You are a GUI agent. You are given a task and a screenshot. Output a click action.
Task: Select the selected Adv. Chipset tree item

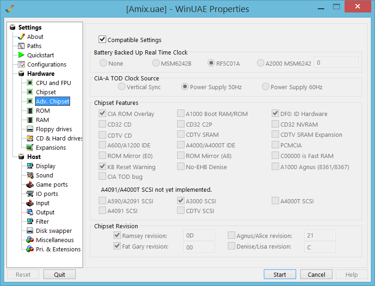coord(53,101)
